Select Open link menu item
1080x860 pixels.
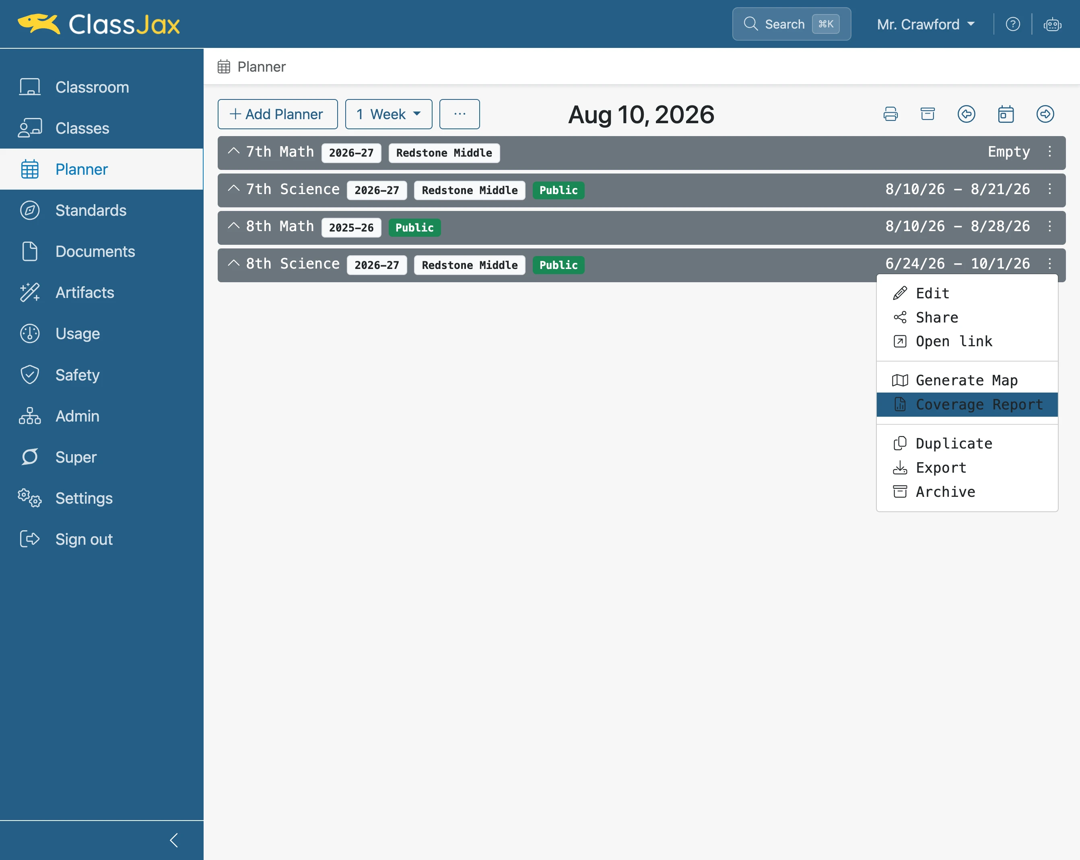(967, 341)
